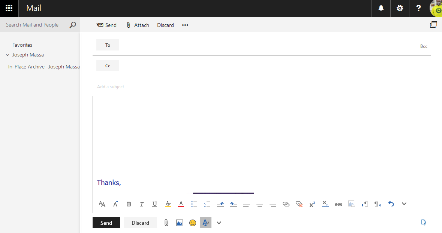
Task: Toggle strikethrough formatting
Action: pos(338,204)
